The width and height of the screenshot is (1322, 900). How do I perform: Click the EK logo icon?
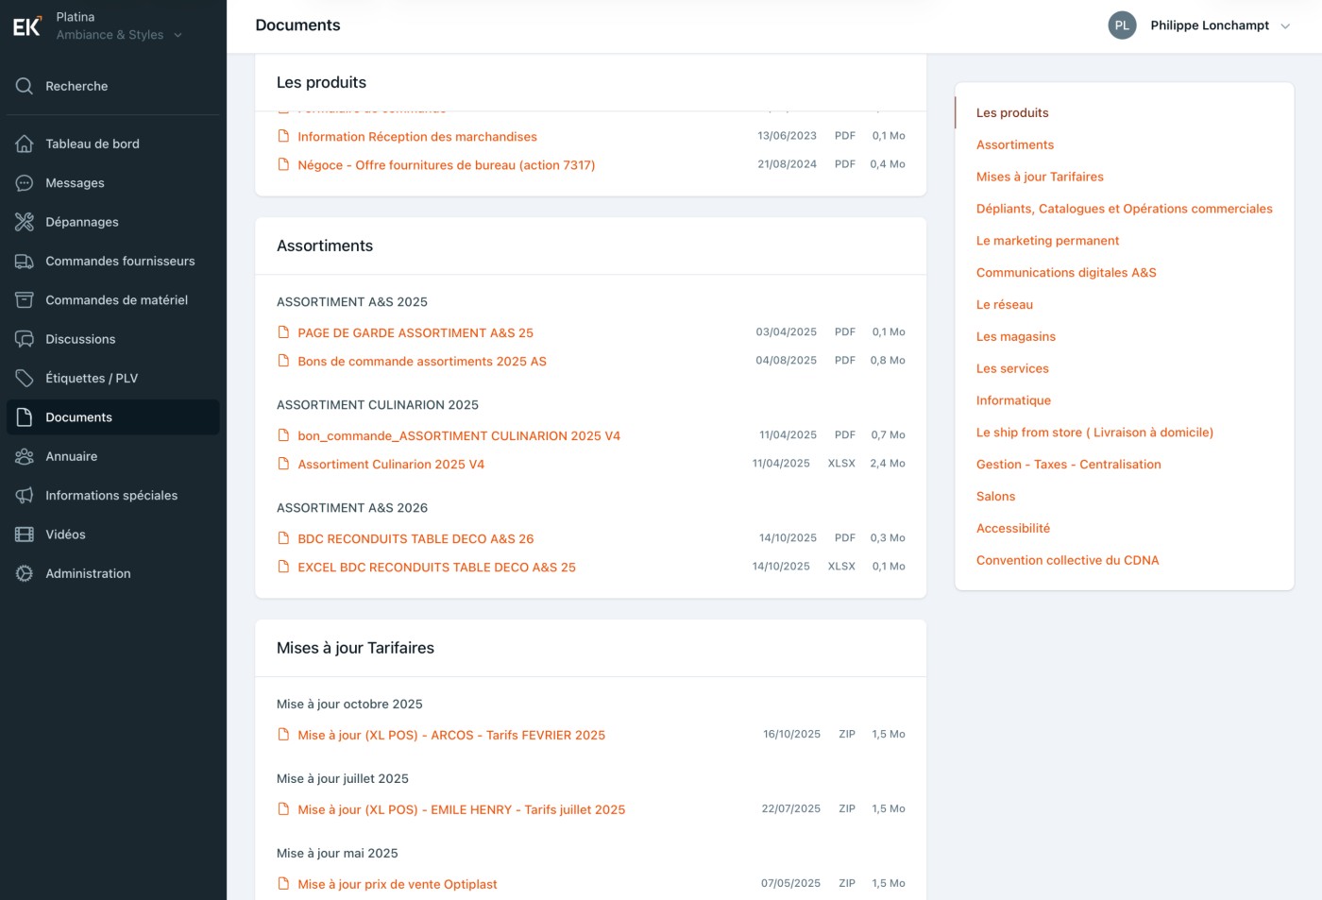26,26
